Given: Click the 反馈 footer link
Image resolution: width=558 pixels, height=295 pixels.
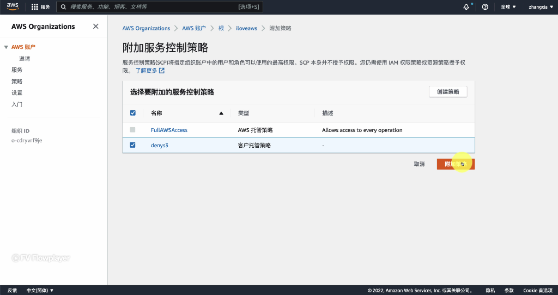Looking at the screenshot, I should click(x=12, y=291).
